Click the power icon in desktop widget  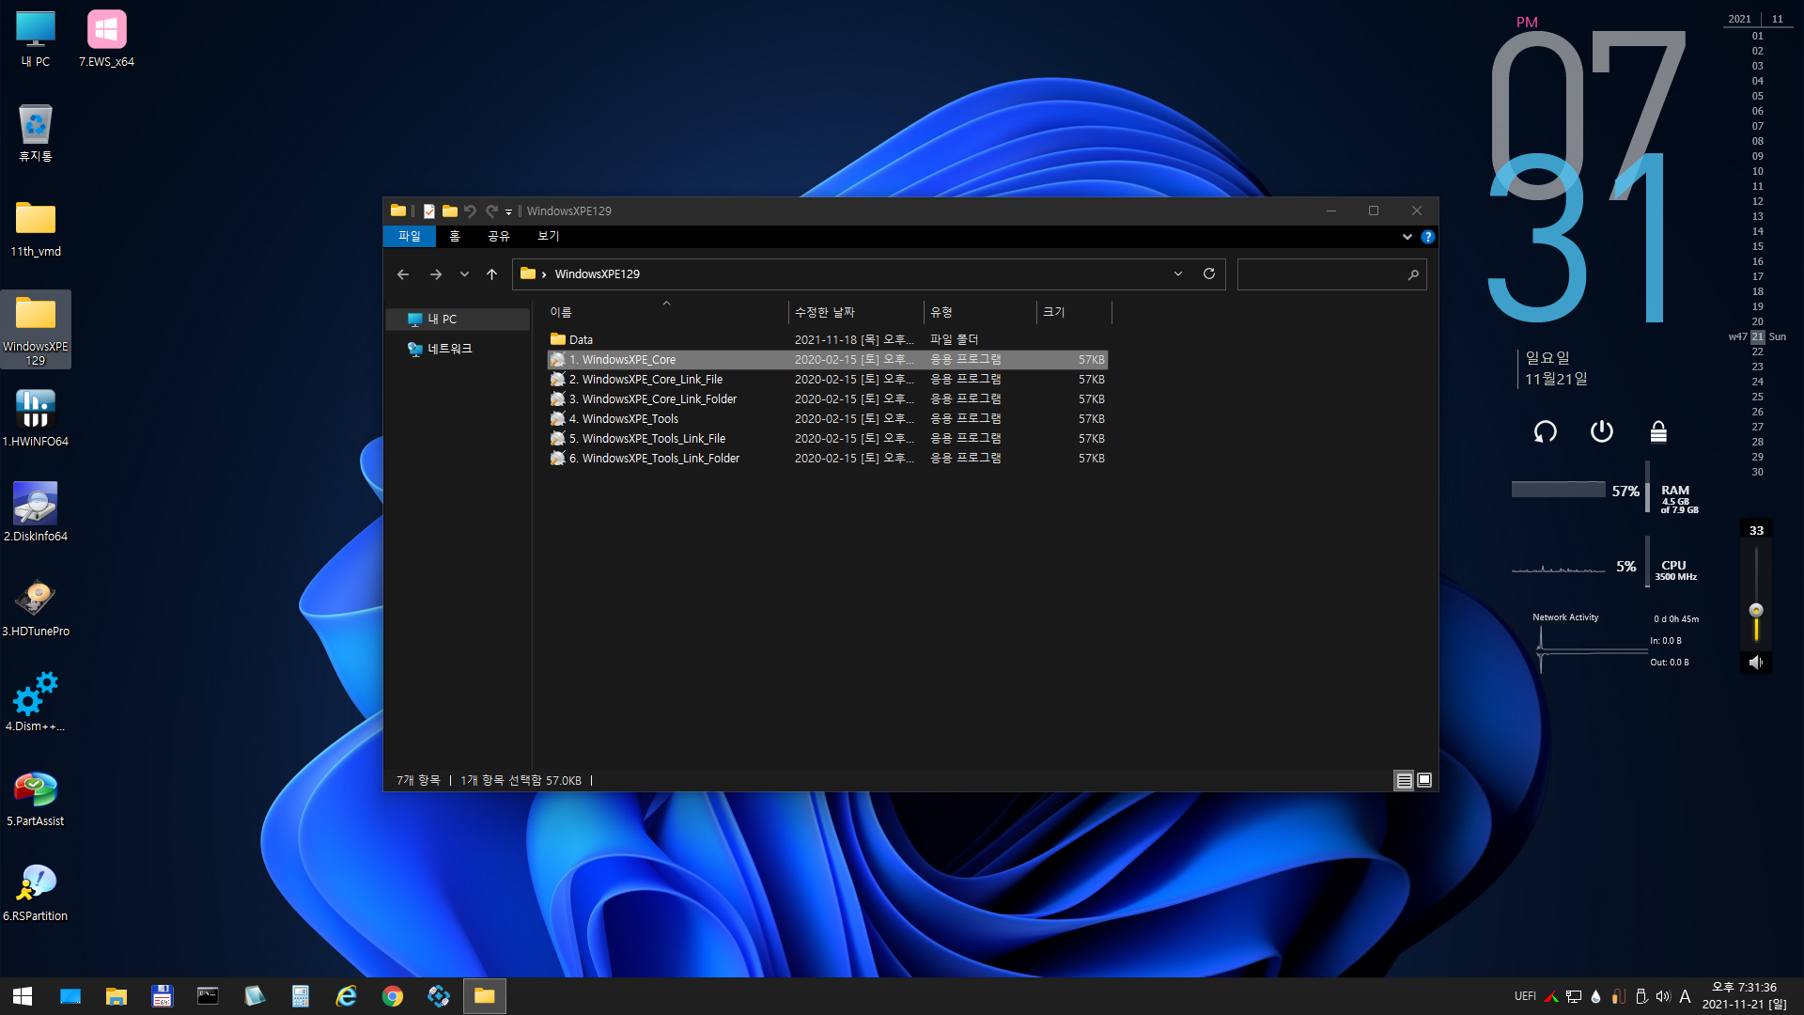(1602, 431)
